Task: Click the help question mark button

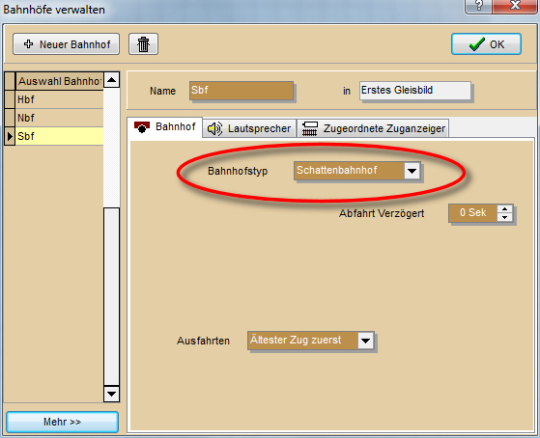Action: pyautogui.click(x=478, y=6)
